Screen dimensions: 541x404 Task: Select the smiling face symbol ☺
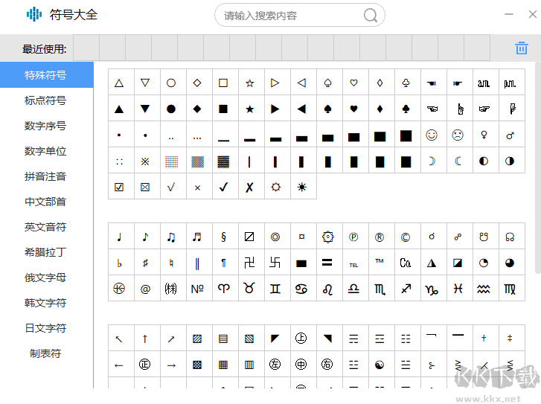pos(432,135)
